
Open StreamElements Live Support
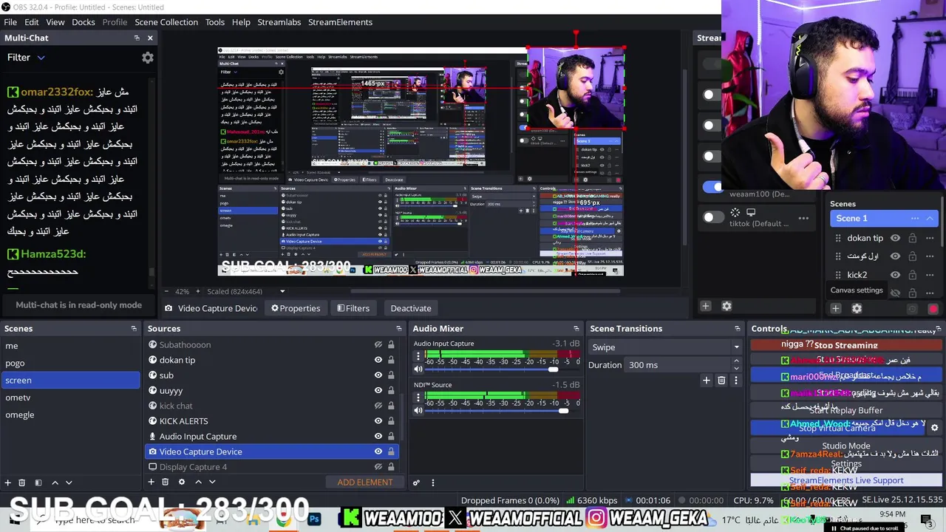coord(846,480)
